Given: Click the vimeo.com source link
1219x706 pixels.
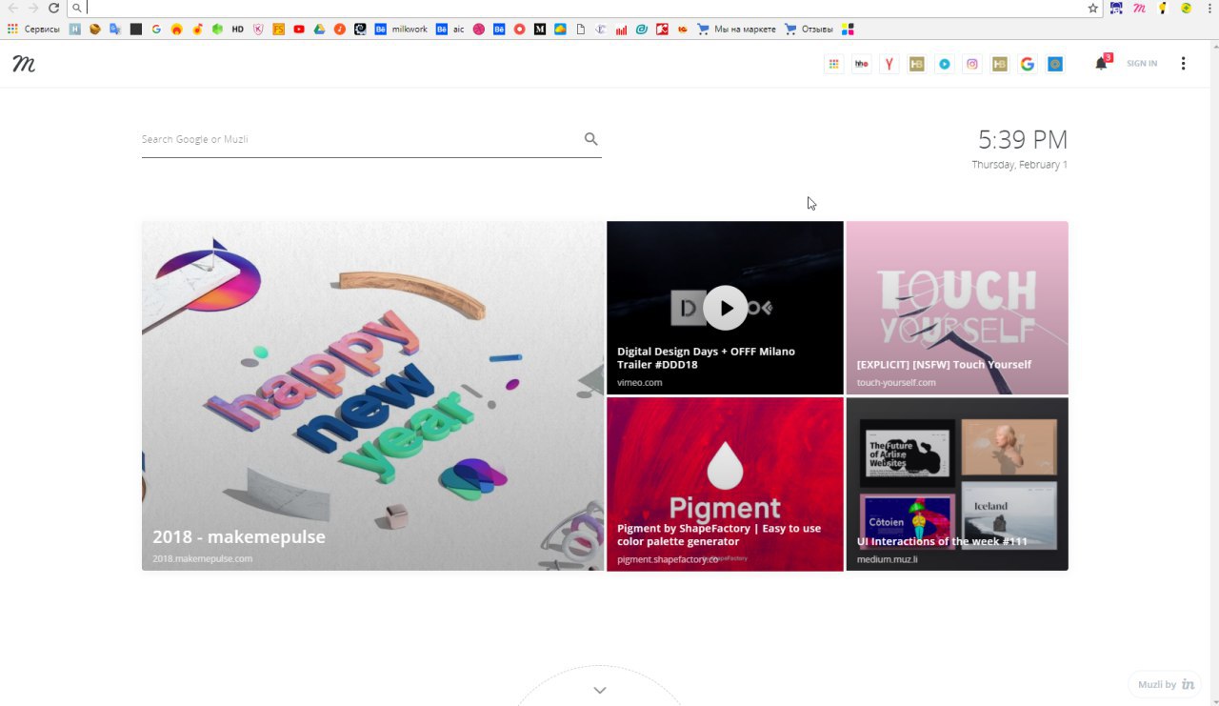Looking at the screenshot, I should (639, 382).
